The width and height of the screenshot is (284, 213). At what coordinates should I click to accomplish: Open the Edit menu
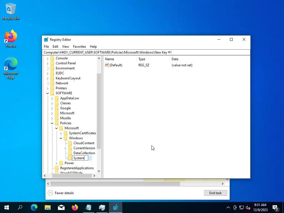pyautogui.click(x=55, y=47)
